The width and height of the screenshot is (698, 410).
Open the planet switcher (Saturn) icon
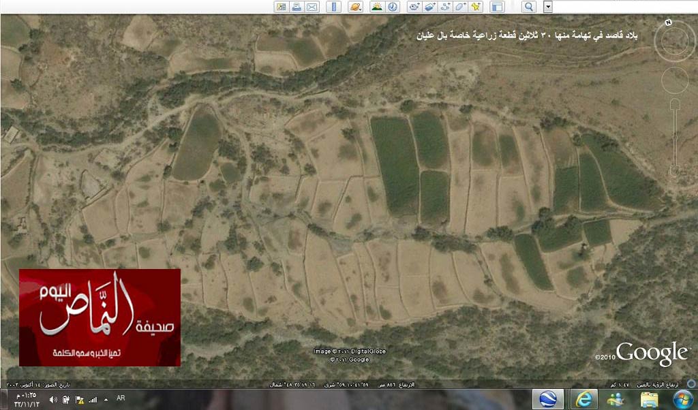[x=355, y=7]
